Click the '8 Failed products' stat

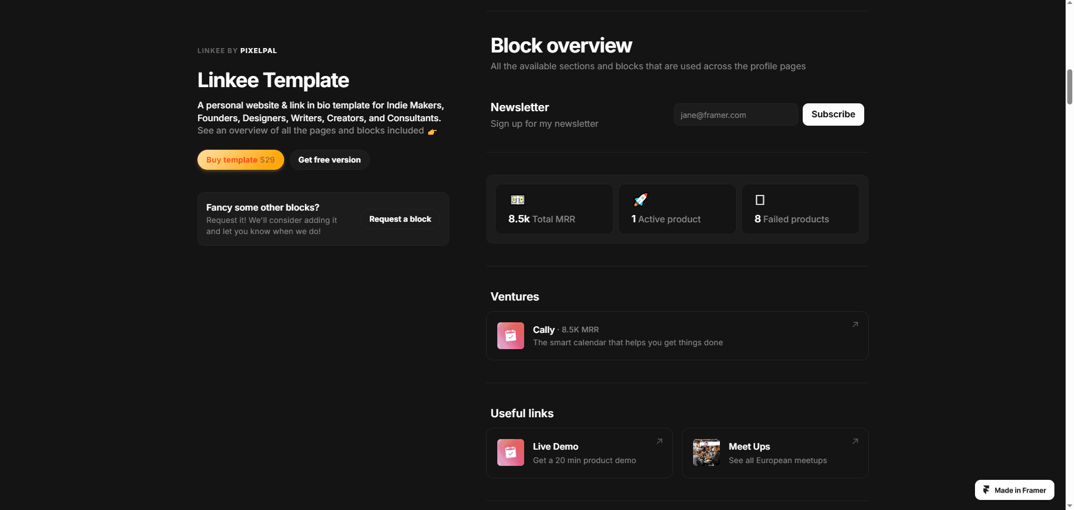point(792,219)
